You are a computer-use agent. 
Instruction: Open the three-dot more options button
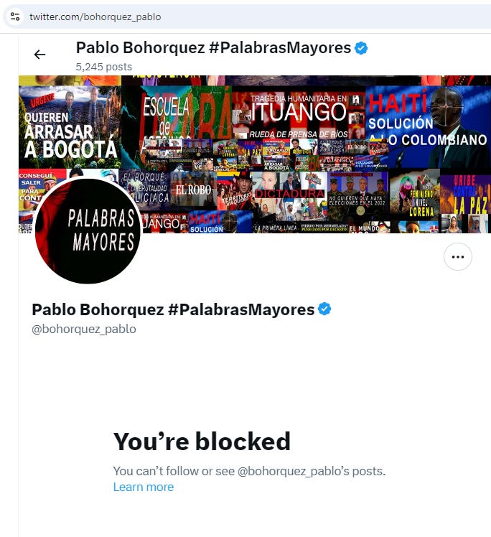(x=458, y=257)
